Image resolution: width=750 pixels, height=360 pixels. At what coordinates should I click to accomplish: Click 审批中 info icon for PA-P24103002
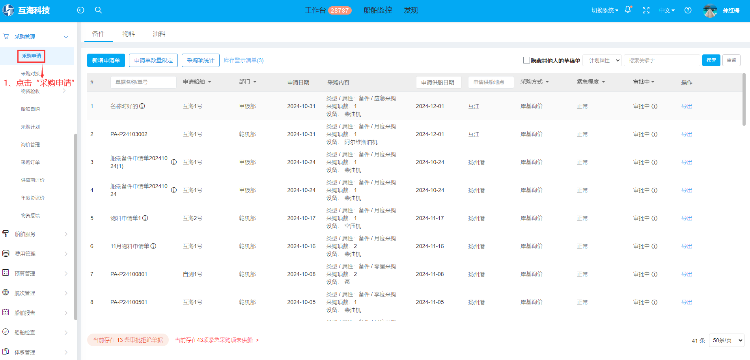tap(655, 134)
